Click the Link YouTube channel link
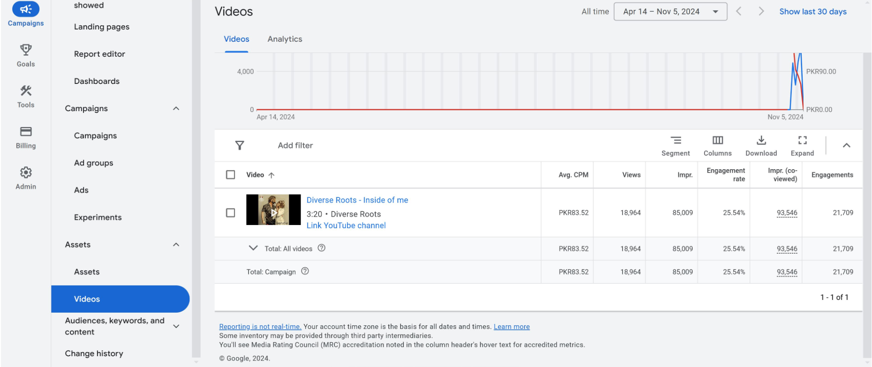The image size is (872, 367). click(x=346, y=225)
